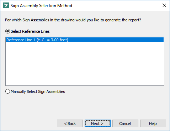Click the 'Select Reference Lines' label text
This screenshot has height=131, width=170.
30,31
